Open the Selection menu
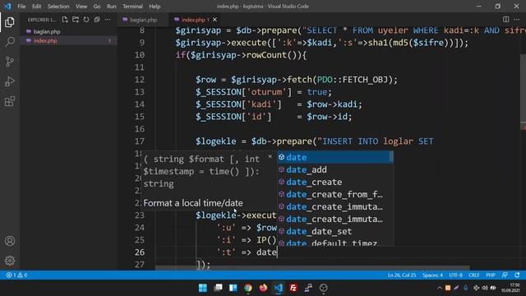 coord(58,7)
